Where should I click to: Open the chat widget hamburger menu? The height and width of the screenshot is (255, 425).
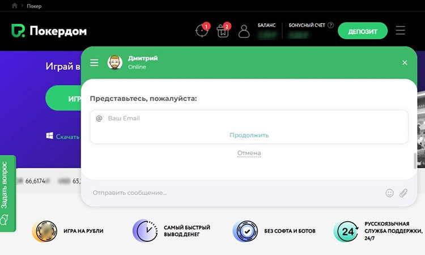pos(94,62)
